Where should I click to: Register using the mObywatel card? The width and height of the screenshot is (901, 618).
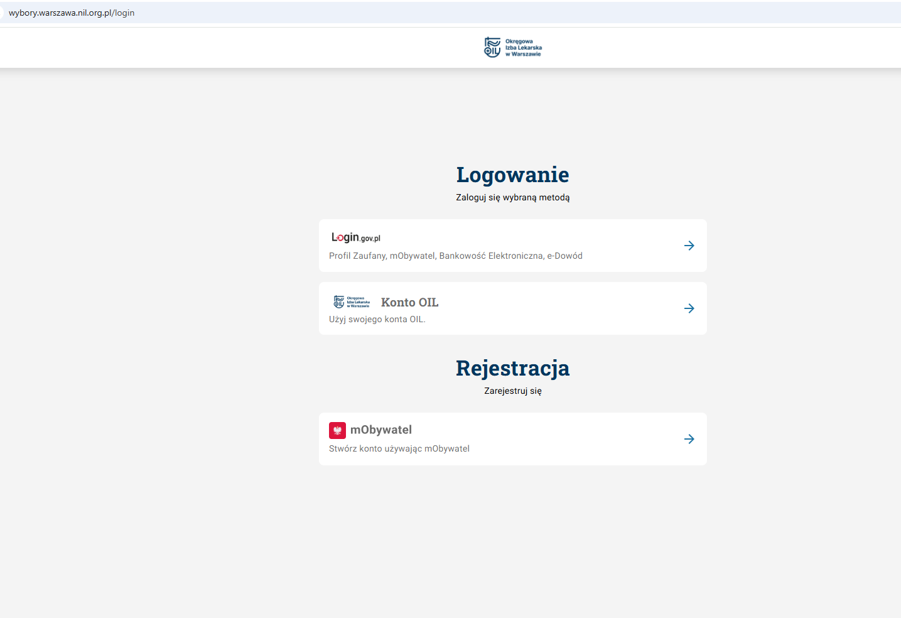pyautogui.click(x=512, y=439)
